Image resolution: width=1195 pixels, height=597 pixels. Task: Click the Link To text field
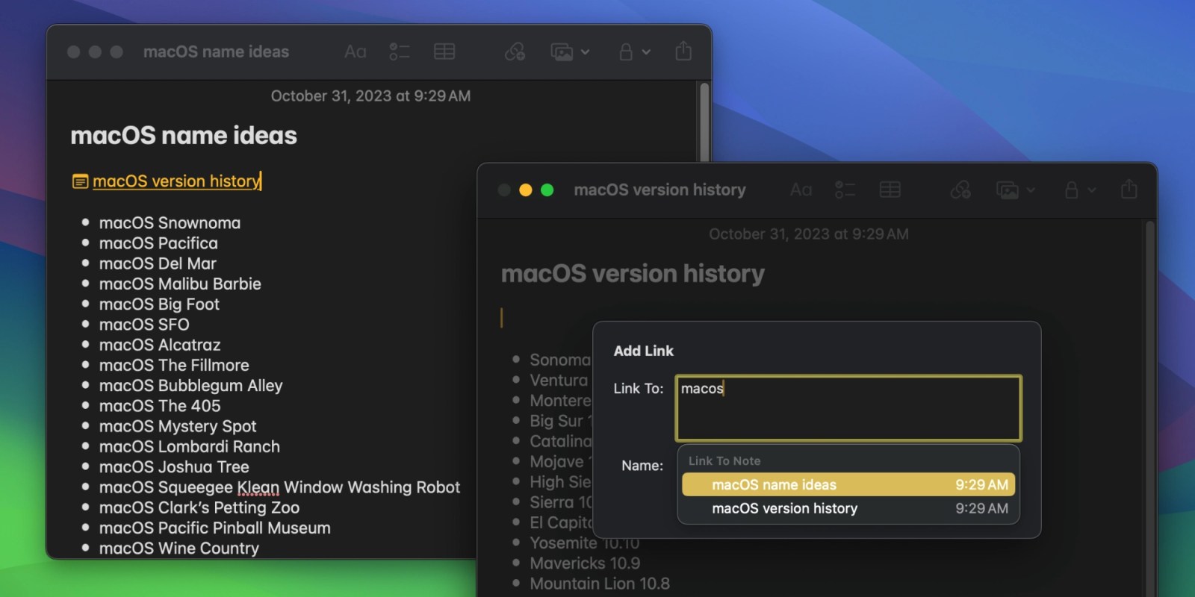848,408
